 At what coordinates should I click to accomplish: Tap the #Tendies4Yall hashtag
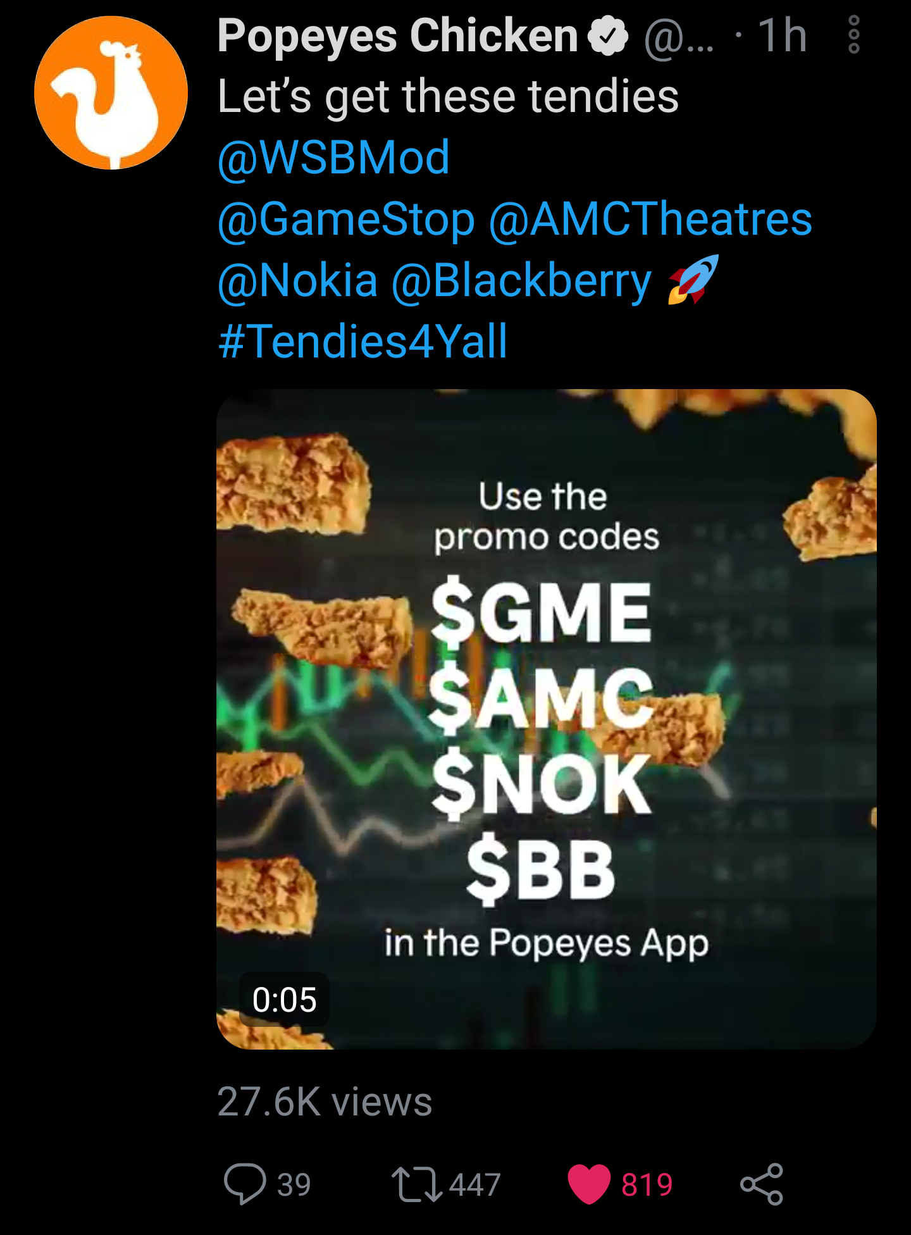tap(363, 342)
